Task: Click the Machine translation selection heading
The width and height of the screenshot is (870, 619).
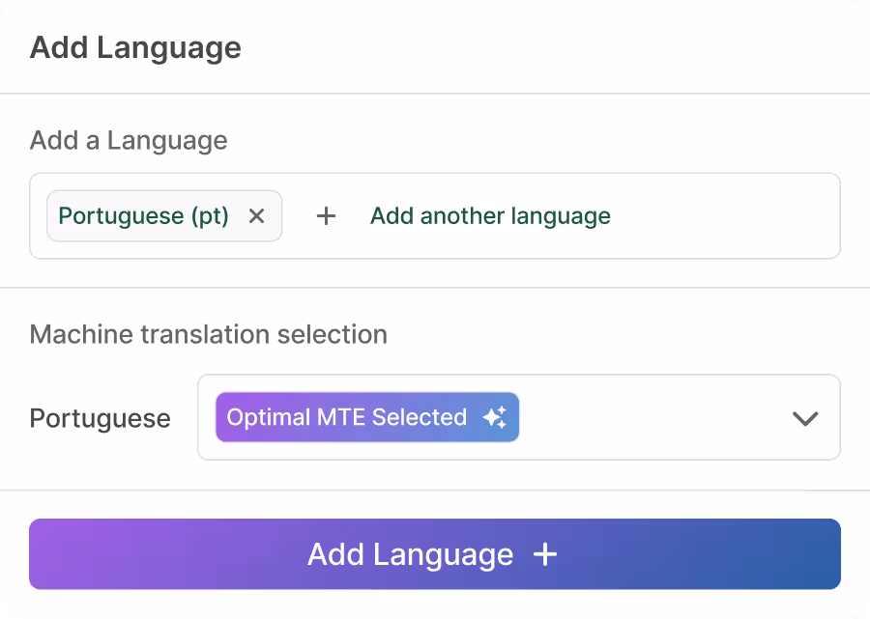Action: click(209, 335)
